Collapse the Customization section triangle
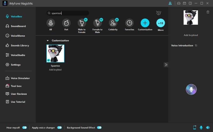 [48, 41]
